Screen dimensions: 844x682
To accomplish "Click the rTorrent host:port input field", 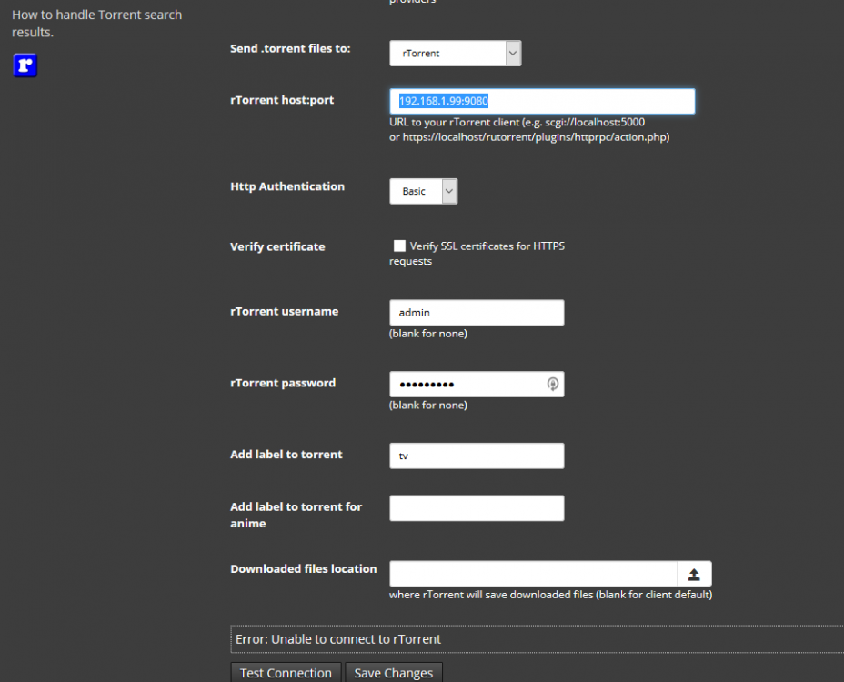I will point(542,101).
